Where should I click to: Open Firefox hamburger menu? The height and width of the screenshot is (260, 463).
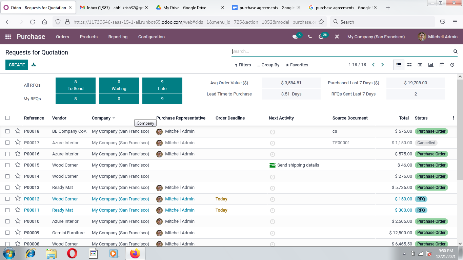(455, 22)
